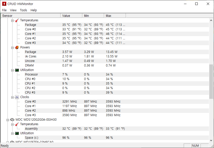Click the Max column header

pos(115,16)
